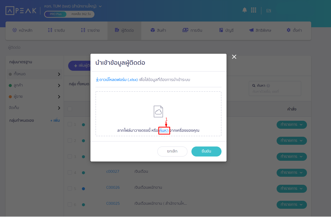Open contact code c00027

coord(113,171)
